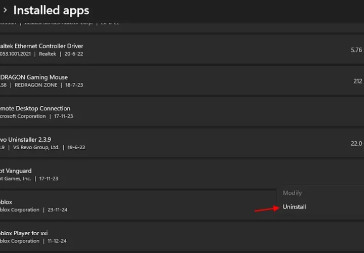Click the Microsoft Corporation 17-11-23 details line
This screenshot has height=253, width=364.
click(36, 116)
